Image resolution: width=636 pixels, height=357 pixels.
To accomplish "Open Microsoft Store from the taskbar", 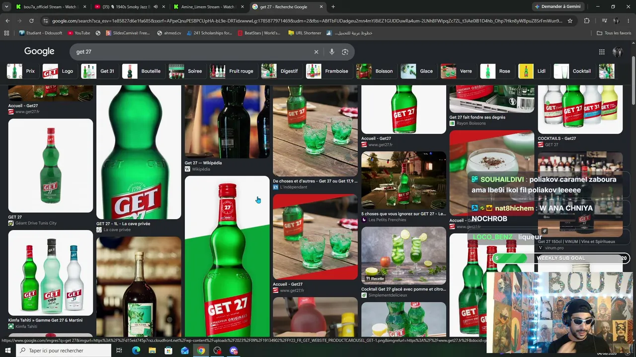I will (x=168, y=351).
